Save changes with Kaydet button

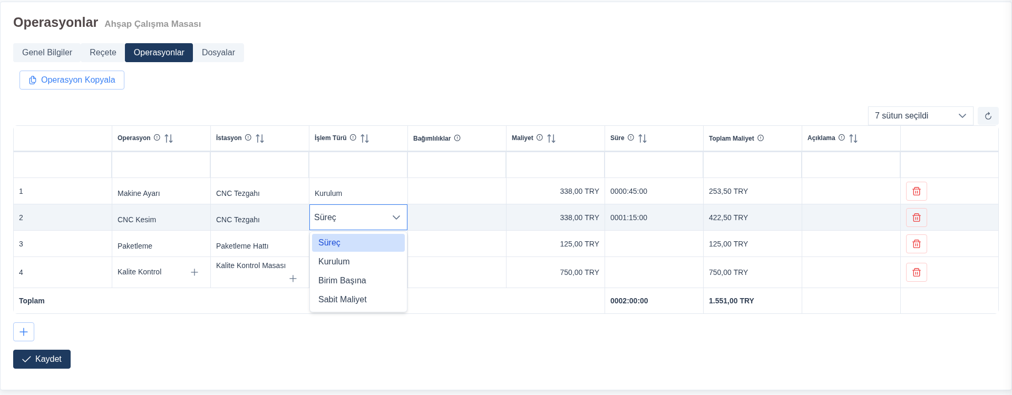tap(42, 359)
